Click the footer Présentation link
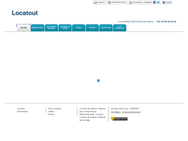 [x=22, y=112]
